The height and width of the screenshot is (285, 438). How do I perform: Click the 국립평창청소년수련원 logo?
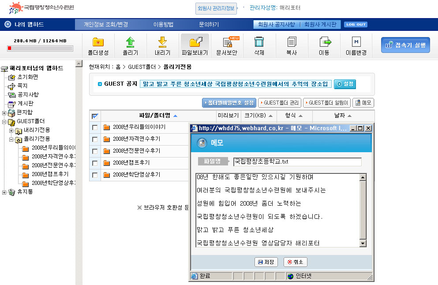click(41, 8)
